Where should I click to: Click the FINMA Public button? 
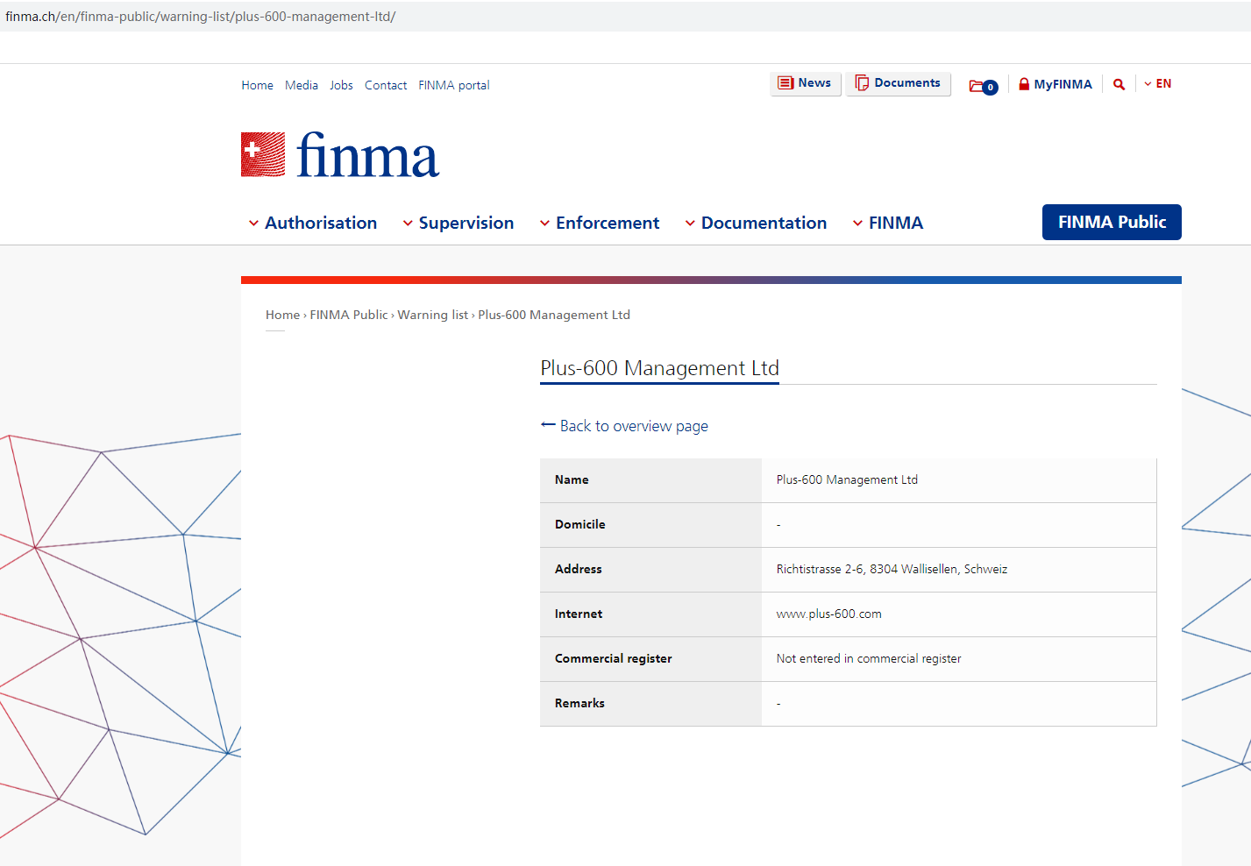tap(1112, 222)
